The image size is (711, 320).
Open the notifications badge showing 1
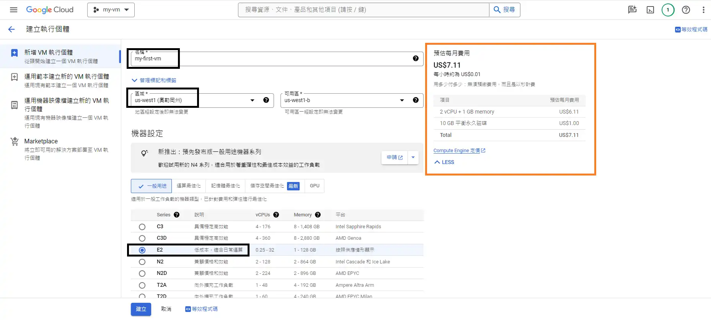point(668,10)
